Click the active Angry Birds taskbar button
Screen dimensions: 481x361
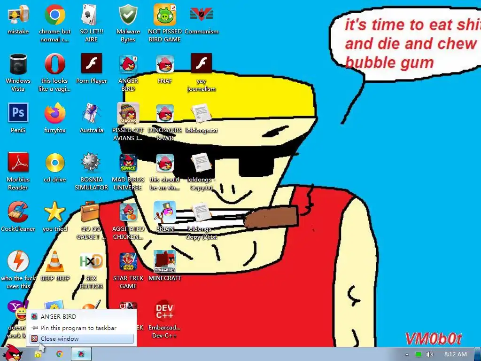[81, 354]
